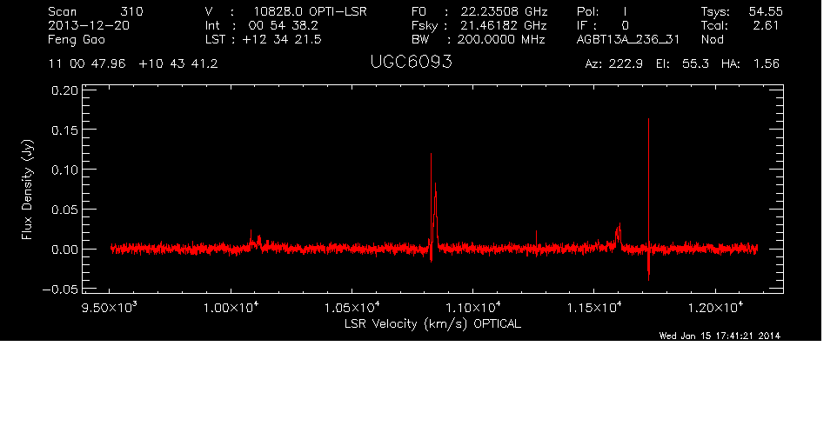This screenshot has width=837, height=426.
Task: Select the sky frequency 21.46182 GHz
Action: click(504, 25)
